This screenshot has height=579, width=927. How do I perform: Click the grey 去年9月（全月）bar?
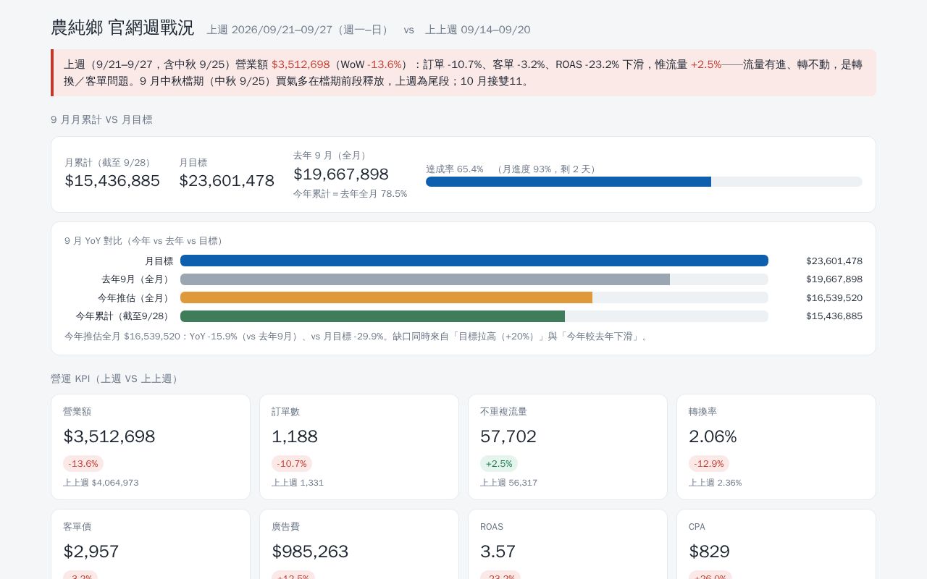(x=425, y=279)
